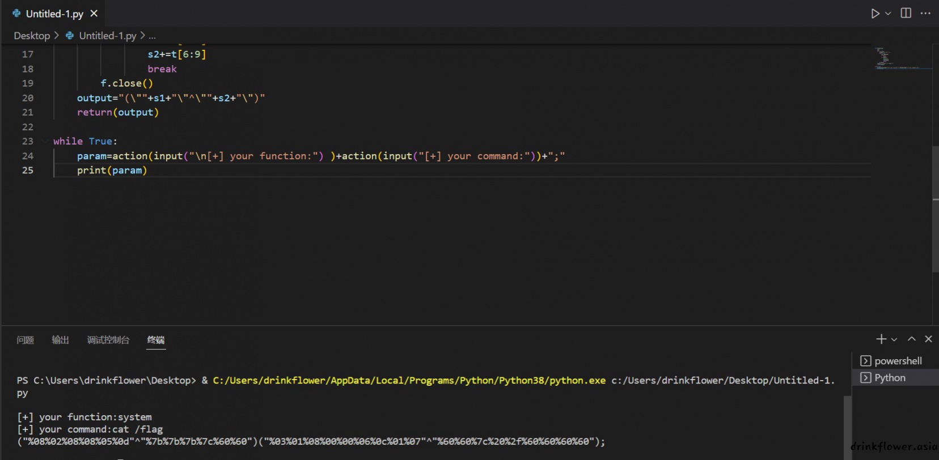Click the Desktop breadcrumb segment
Screen dimensions: 939x460
tap(32, 36)
